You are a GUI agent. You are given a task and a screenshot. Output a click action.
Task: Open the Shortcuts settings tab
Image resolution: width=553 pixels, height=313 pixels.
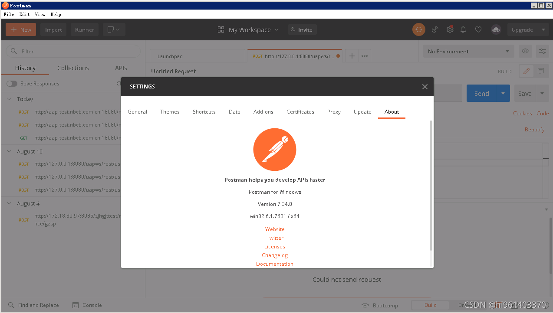pos(204,111)
